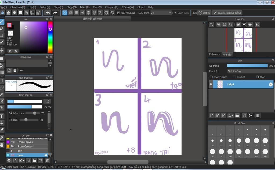Open add-layer dropdown arrow in Lớp panel
The image size is (275, 170).
click(x=232, y=116)
